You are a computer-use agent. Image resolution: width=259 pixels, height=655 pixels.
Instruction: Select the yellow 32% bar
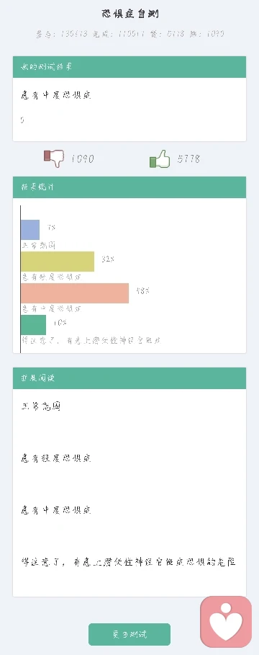click(58, 262)
